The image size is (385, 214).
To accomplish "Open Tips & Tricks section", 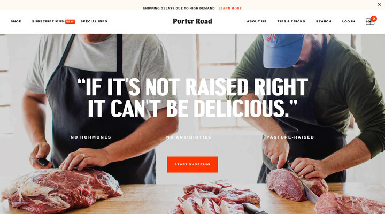I will tap(291, 21).
